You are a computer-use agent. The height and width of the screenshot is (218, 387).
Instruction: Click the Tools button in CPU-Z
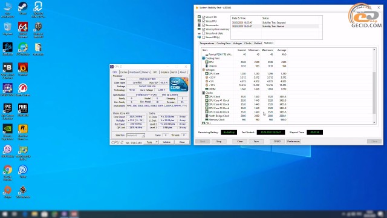point(149,142)
